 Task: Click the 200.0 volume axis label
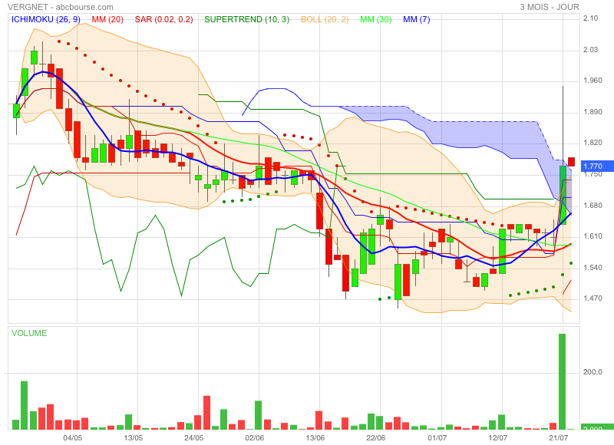(x=593, y=372)
